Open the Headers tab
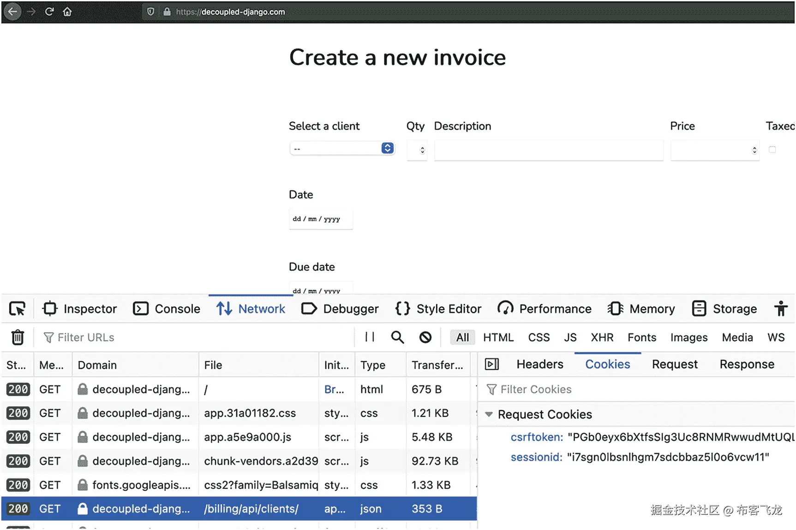 click(x=539, y=364)
